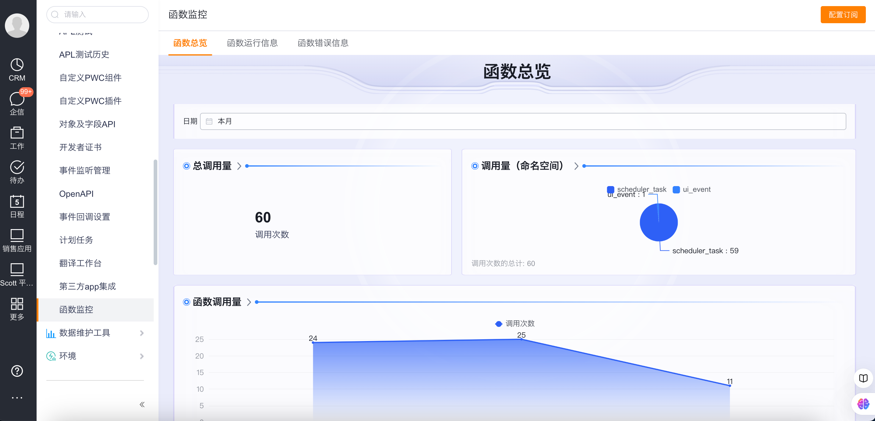This screenshot has width=875, height=421.
Task: Click the scheduler_task : 59 label
Action: click(705, 251)
